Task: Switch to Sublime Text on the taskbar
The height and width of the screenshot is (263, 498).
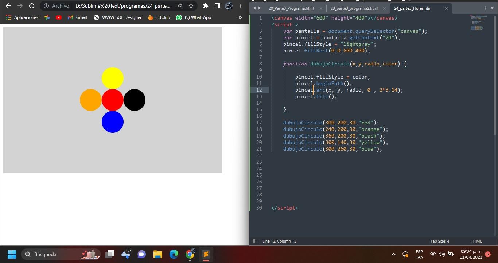Action: click(x=206, y=254)
